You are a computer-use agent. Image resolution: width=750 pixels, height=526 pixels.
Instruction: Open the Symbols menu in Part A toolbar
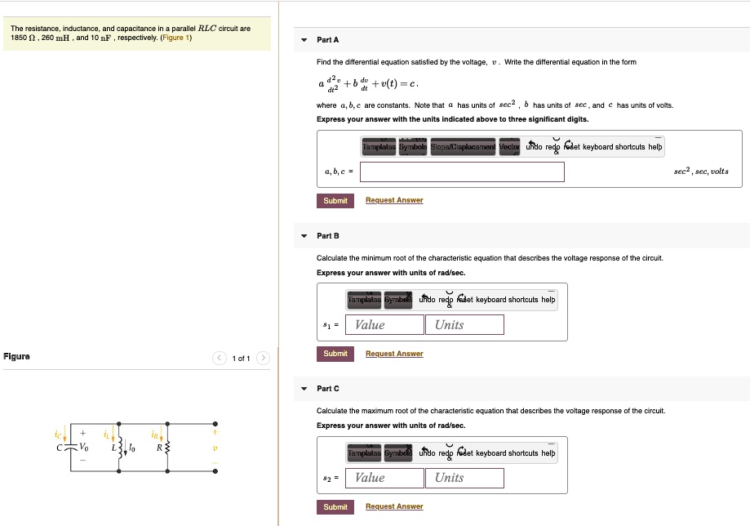pos(412,147)
